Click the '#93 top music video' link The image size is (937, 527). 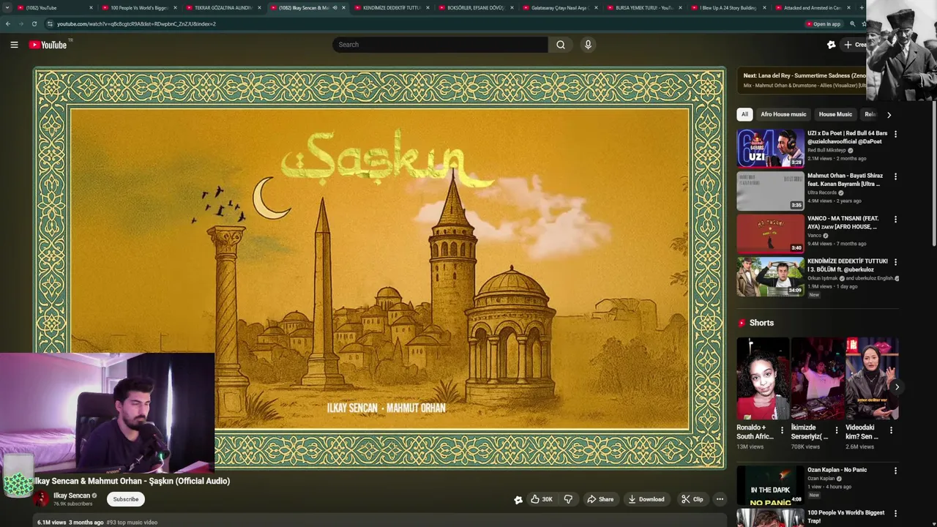[x=132, y=523]
